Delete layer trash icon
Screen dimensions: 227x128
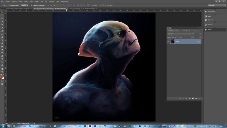point(199,98)
